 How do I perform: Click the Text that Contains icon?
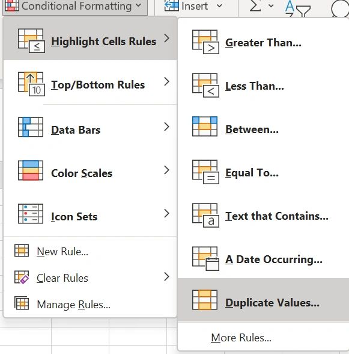(x=205, y=215)
